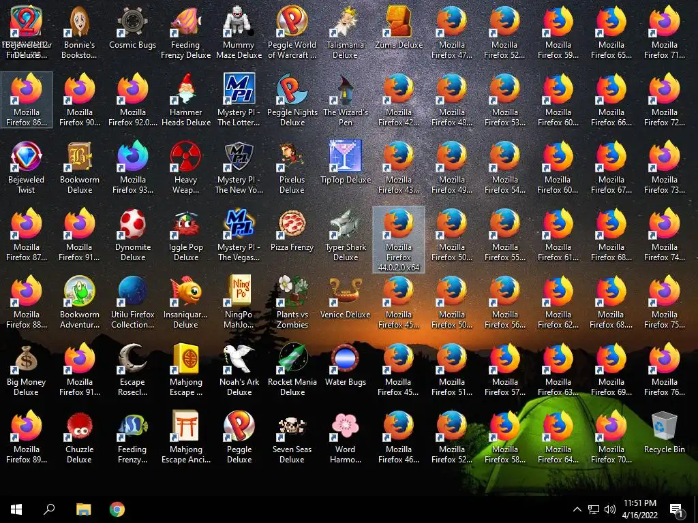Open the volume speaker tray icon

click(610, 509)
